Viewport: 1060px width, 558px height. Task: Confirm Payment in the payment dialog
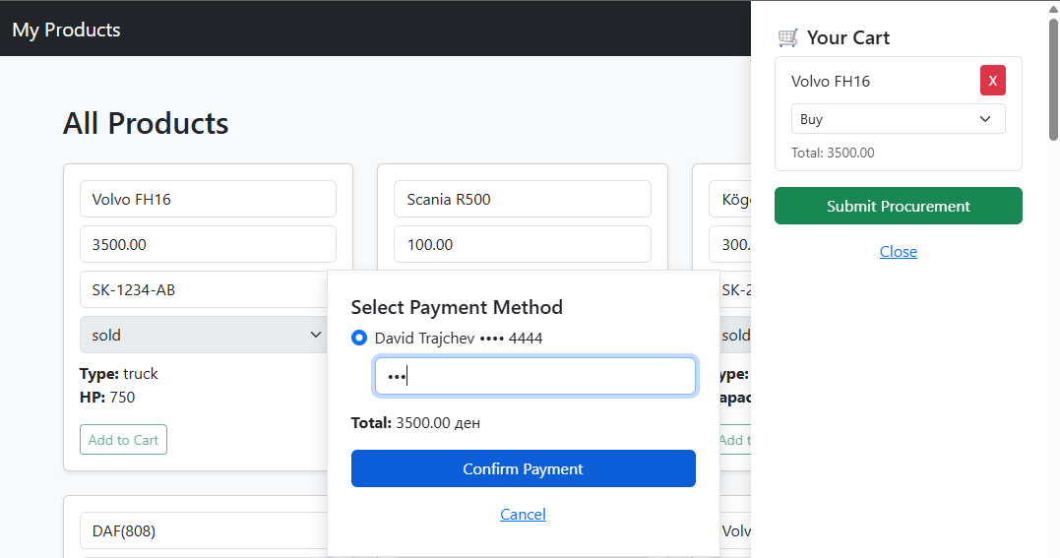(x=523, y=468)
